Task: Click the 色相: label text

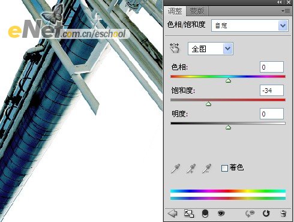Action: click(179, 67)
